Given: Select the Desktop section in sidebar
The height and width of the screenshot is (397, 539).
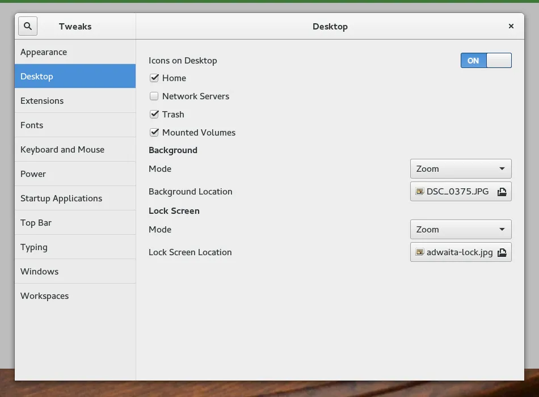Looking at the screenshot, I should pyautogui.click(x=75, y=77).
